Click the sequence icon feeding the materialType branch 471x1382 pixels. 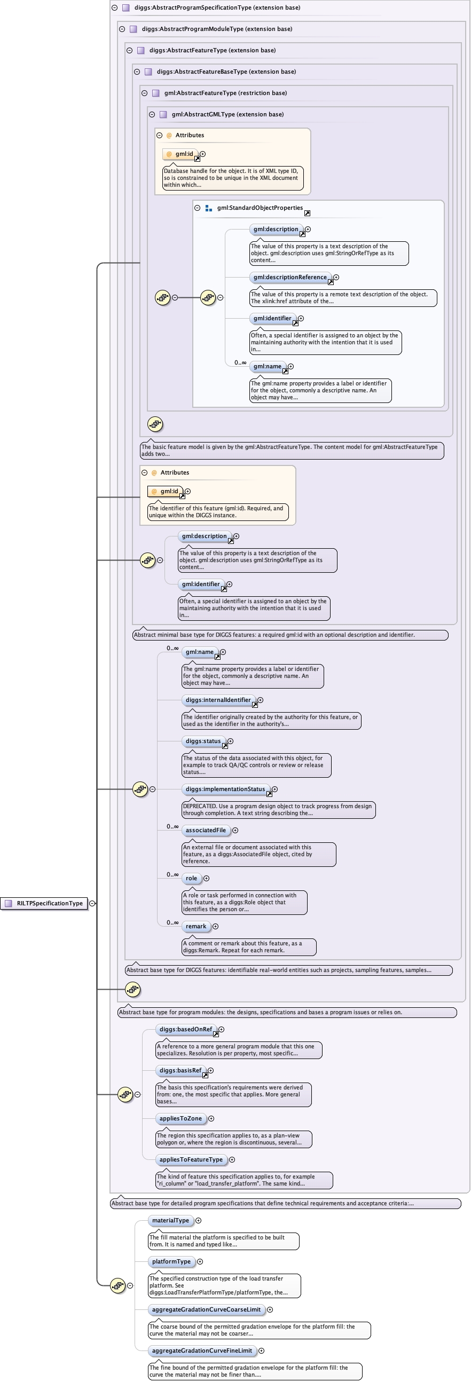pyautogui.click(x=118, y=1285)
